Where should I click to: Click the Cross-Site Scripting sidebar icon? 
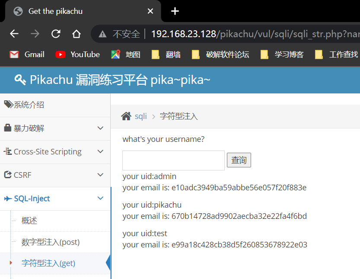click(7, 152)
